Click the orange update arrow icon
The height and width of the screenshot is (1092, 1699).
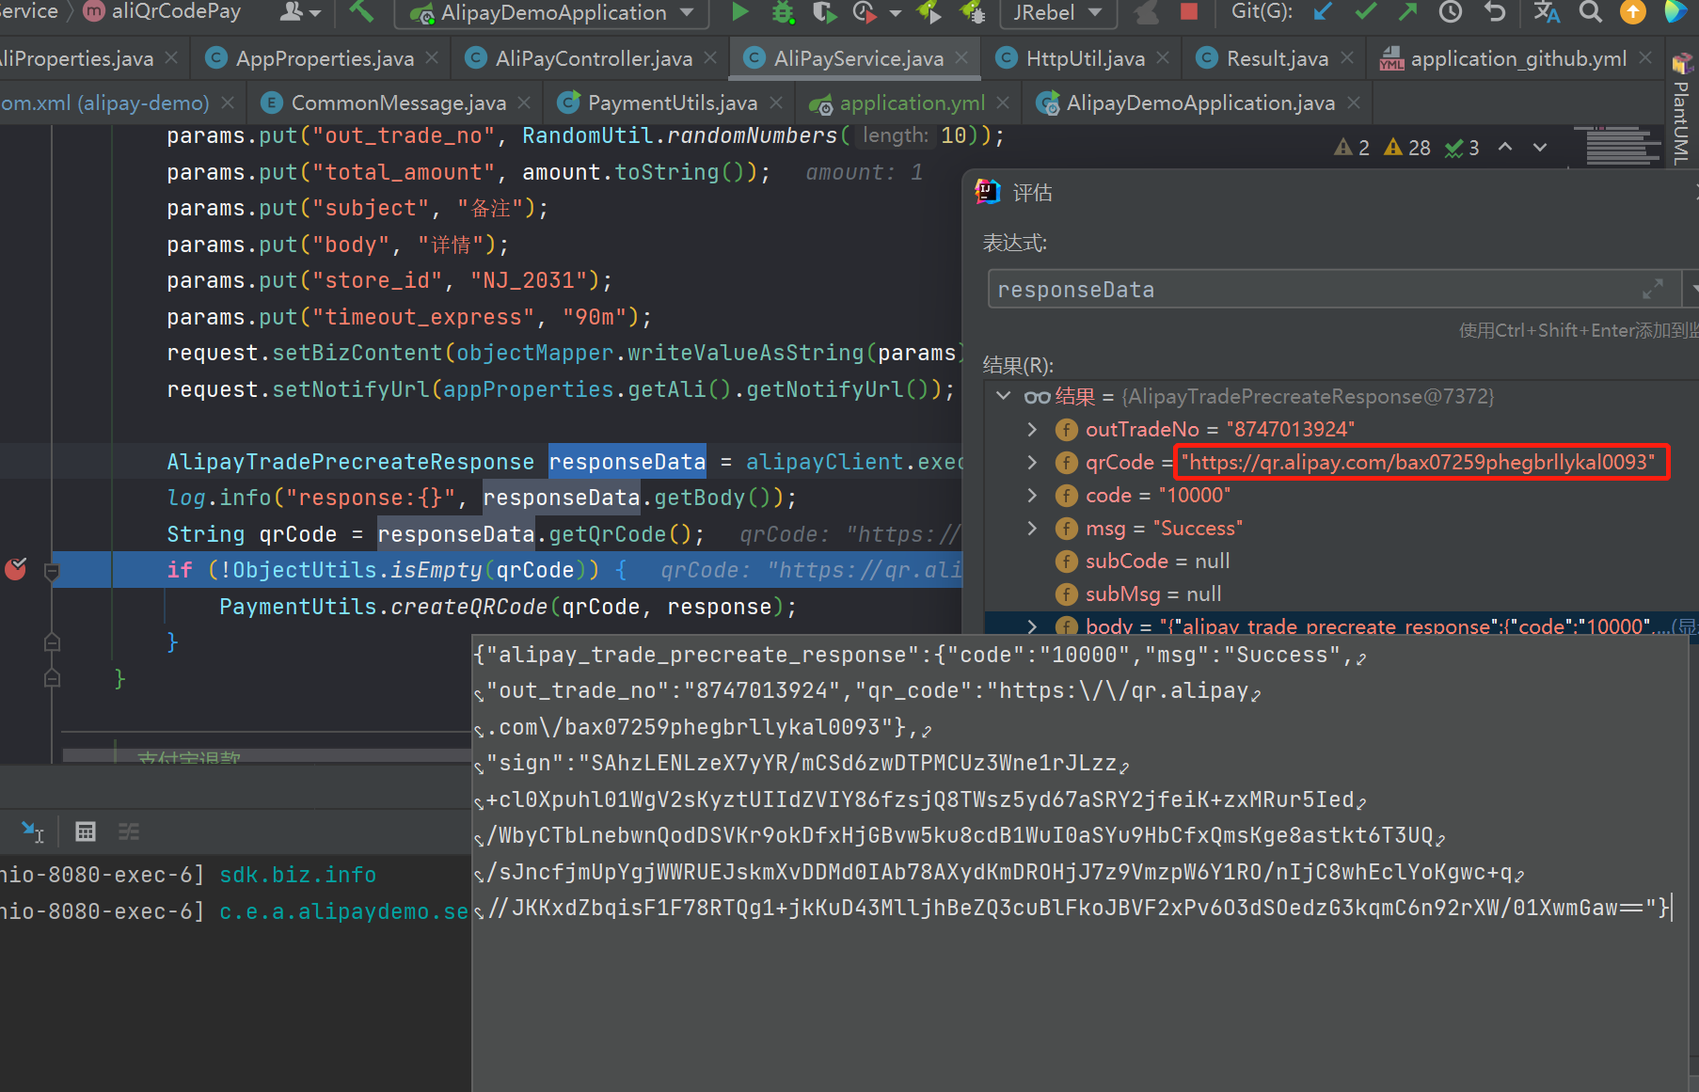point(1633,11)
